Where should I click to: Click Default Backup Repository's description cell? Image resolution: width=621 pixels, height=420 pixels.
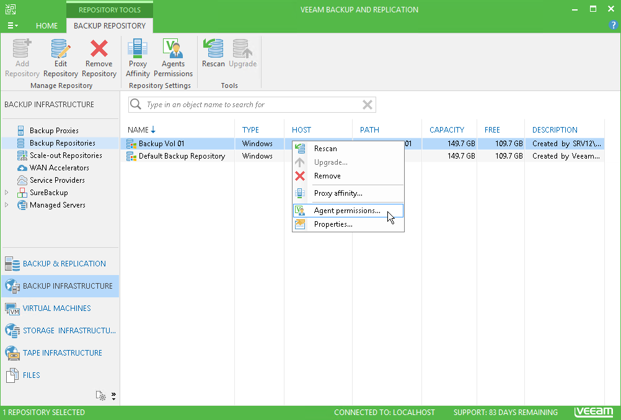point(566,156)
